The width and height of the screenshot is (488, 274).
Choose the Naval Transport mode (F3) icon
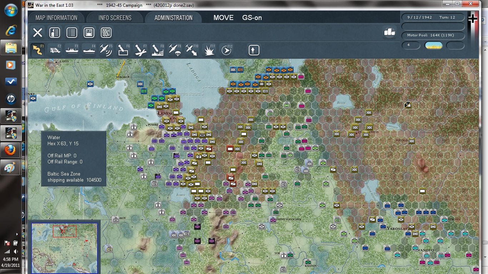point(72,50)
